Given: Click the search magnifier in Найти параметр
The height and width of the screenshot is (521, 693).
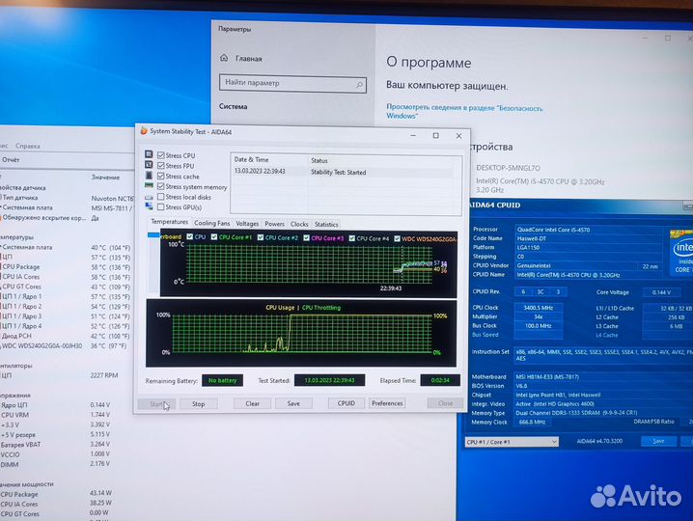Looking at the screenshot, I should [359, 84].
